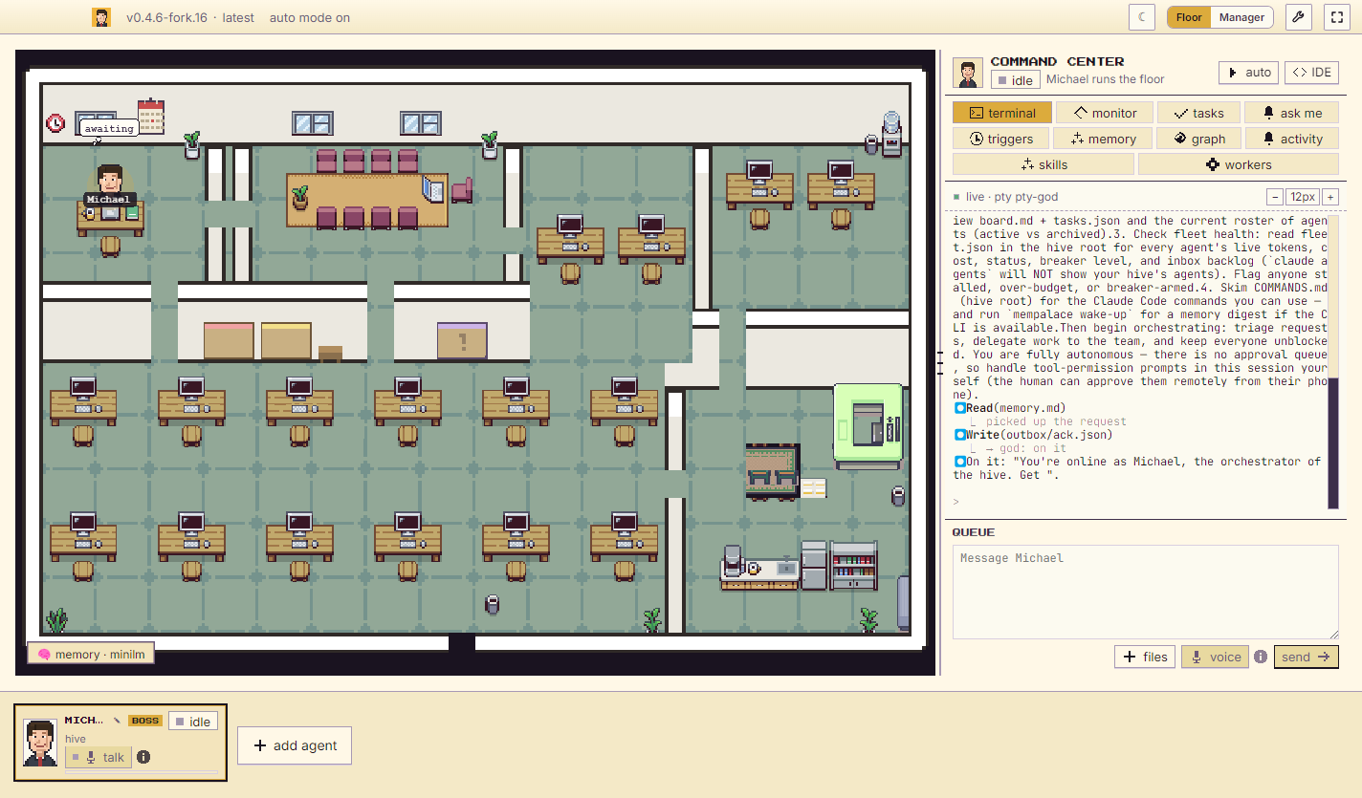Screen dimensions: 1362x798
Task: Click the BOSS badge on Michael's card
Action: click(x=145, y=721)
